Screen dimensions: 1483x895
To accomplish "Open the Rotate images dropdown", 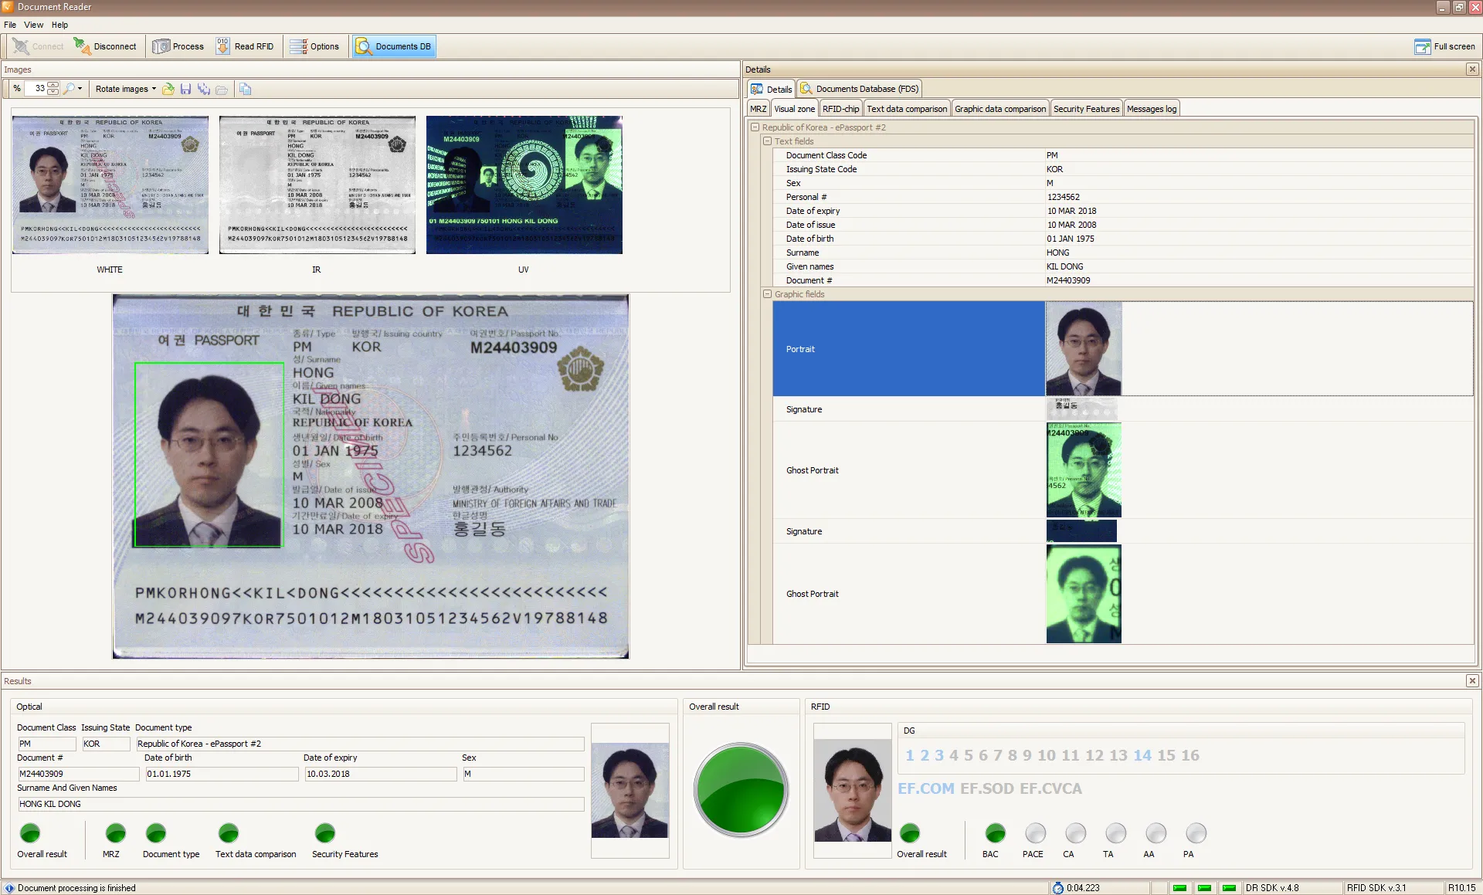I will pyautogui.click(x=125, y=89).
